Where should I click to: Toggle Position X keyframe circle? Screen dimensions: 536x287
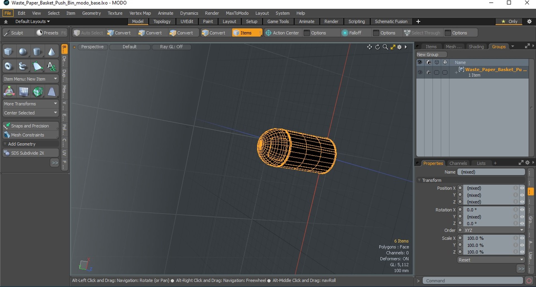point(460,188)
